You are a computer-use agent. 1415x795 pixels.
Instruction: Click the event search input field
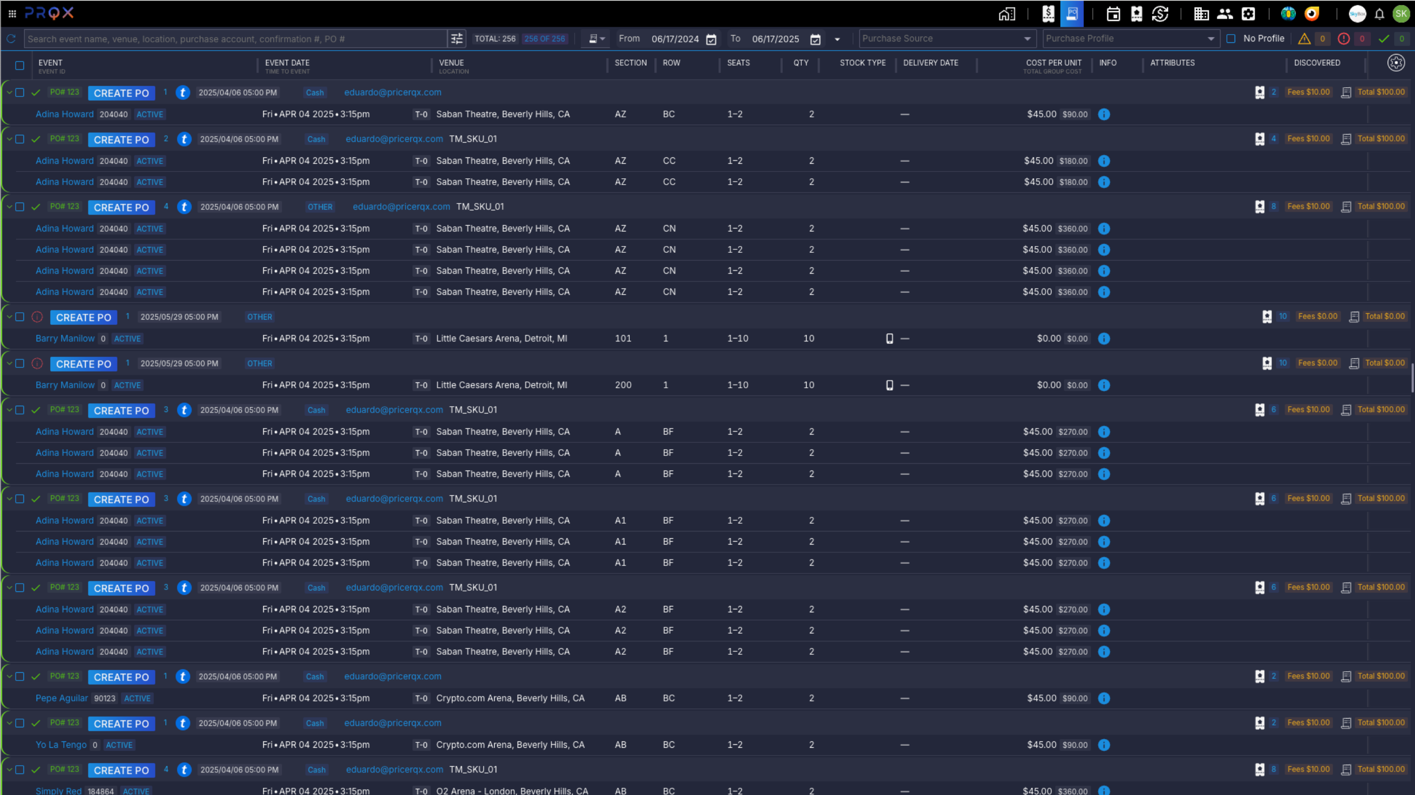click(236, 38)
